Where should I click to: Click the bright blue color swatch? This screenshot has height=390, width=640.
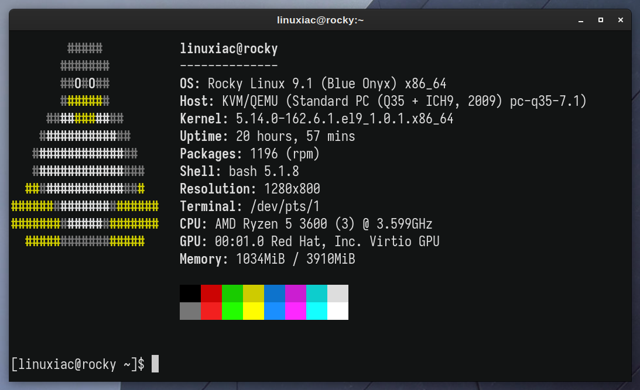(275, 311)
